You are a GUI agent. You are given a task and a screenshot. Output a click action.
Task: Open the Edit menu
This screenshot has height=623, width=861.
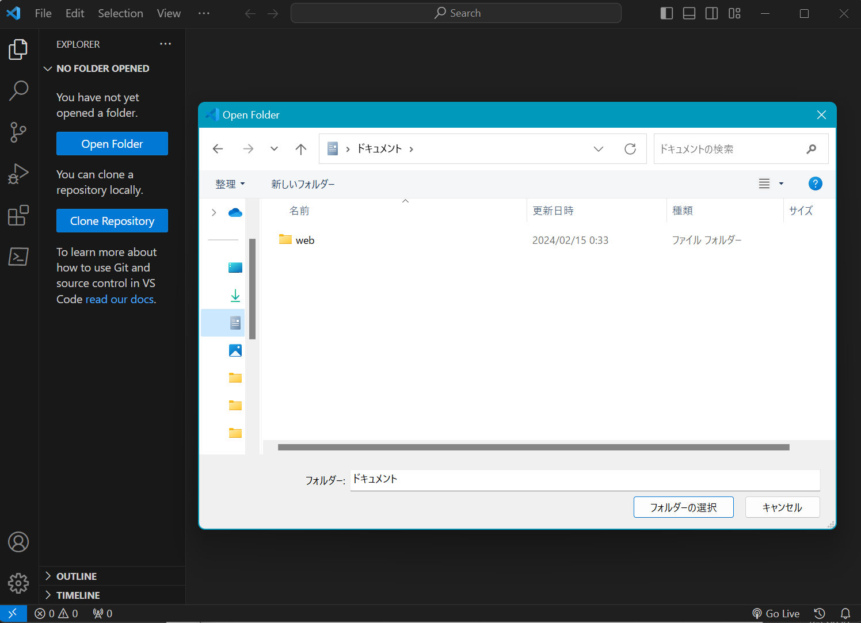[75, 13]
